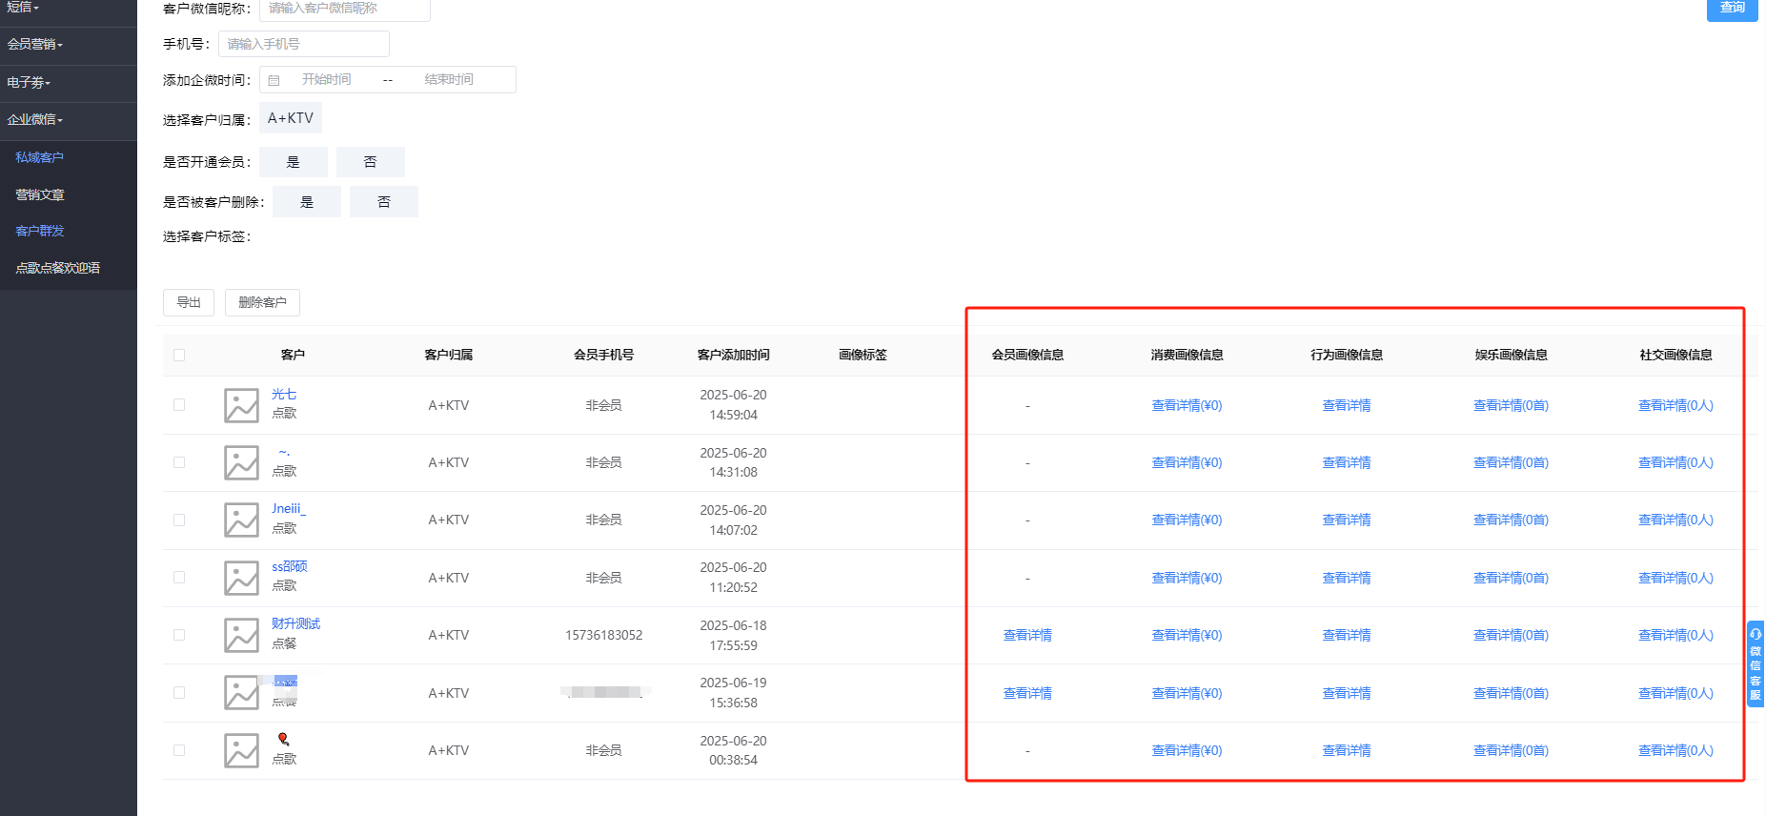Screen dimensions: 1766x816
Task: Click avatar placeholder image for 光七
Action: (241, 405)
